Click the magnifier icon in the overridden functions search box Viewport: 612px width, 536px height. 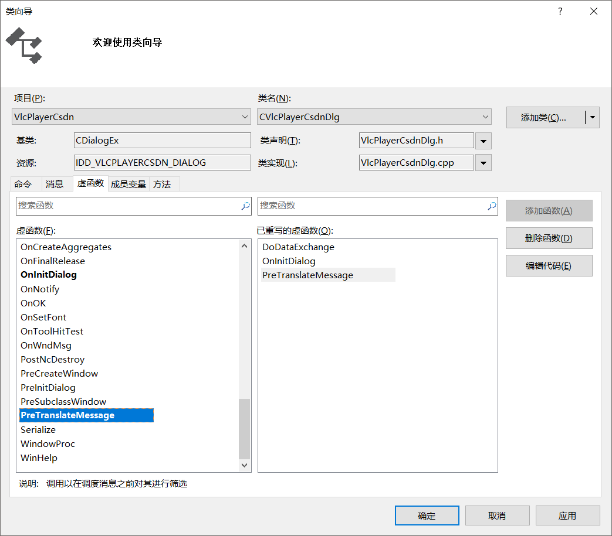click(x=492, y=206)
